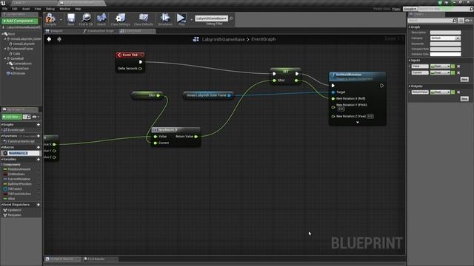The image size is (474, 266).
Task: Click the Add Component button
Action: click(x=20, y=21)
